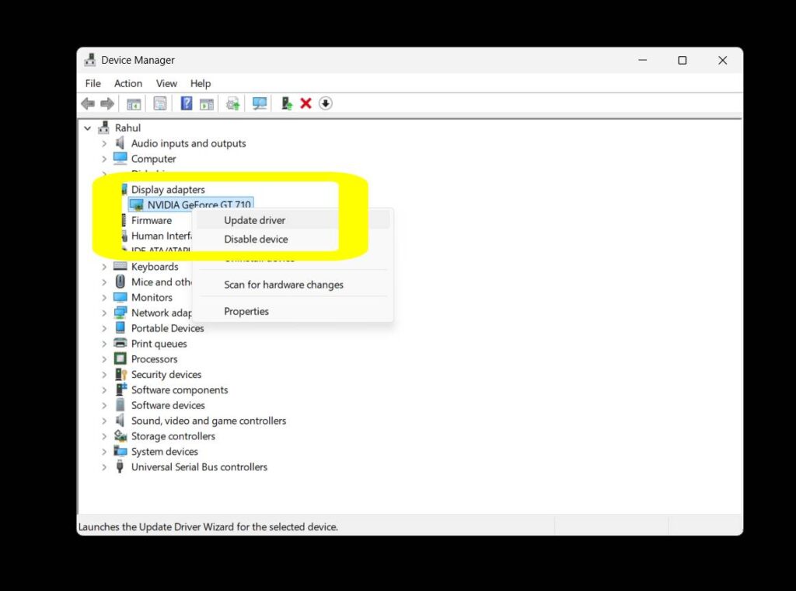Expand the Keyboards category chevron
Image resolution: width=796 pixels, height=591 pixels.
[104, 267]
